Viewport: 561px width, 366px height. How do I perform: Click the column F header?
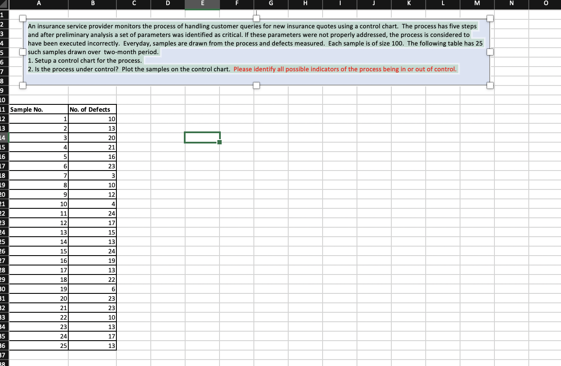click(x=237, y=4)
